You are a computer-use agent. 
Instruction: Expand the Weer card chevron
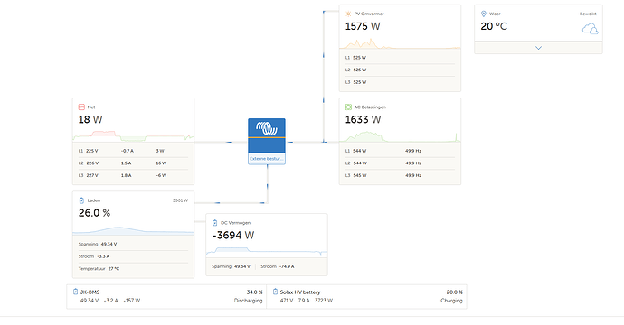coord(538,48)
